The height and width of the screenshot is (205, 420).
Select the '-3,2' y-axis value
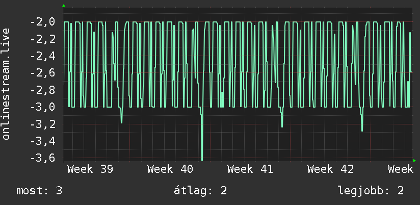[x=43, y=124]
